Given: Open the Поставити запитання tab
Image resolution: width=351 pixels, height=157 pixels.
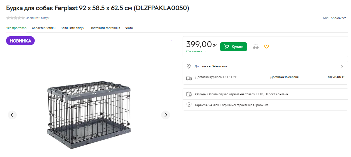Looking at the screenshot, I should 105,28.
